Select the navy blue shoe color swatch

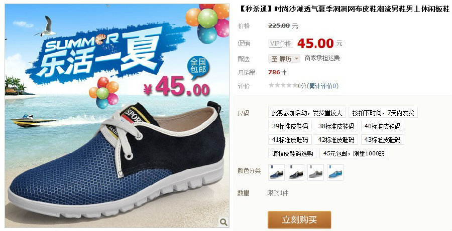[x=276, y=172]
